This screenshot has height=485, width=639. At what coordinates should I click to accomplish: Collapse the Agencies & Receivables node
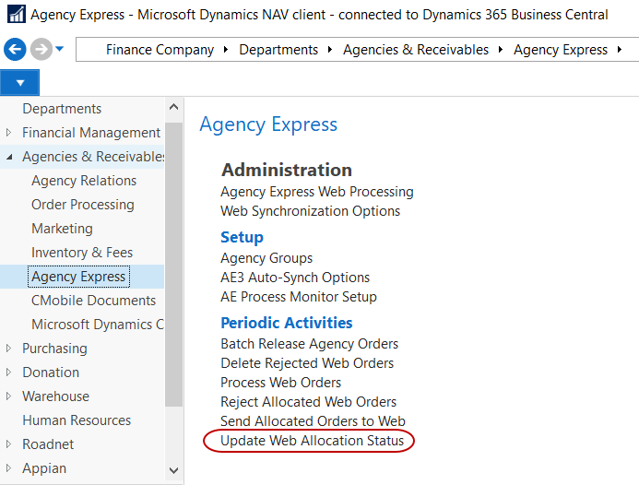(x=9, y=157)
